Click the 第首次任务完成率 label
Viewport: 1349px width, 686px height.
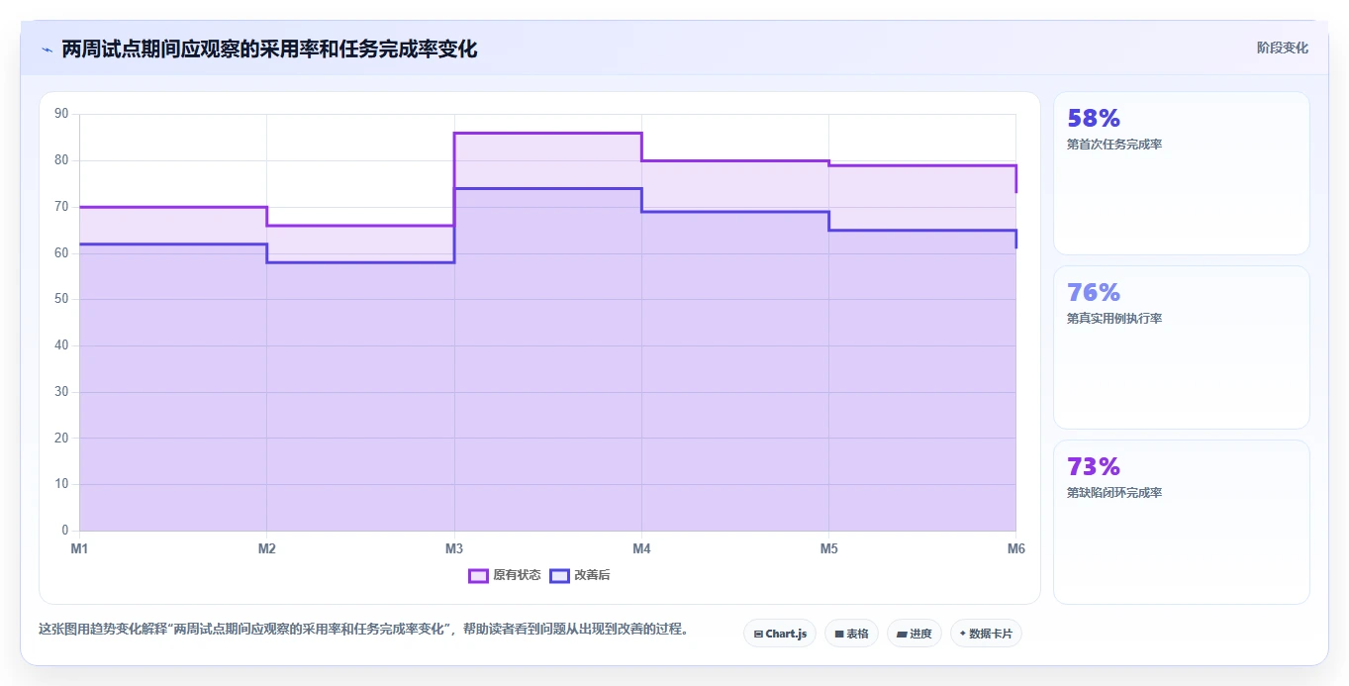(x=1114, y=145)
